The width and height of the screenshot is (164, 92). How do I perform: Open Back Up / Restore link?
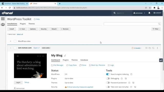(x=97, y=65)
